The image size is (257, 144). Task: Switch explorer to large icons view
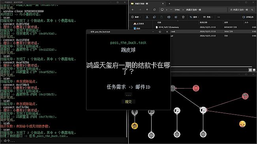[254, 70]
